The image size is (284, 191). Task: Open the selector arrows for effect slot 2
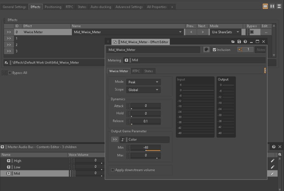(9, 45)
